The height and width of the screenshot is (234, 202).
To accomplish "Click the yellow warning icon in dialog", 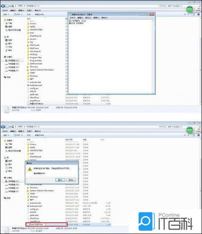I will click(30, 169).
